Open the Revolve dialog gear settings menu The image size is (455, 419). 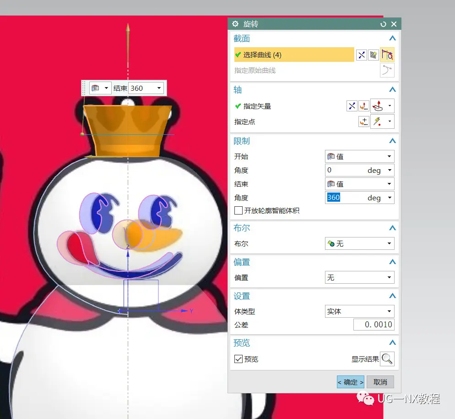pyautogui.click(x=235, y=24)
